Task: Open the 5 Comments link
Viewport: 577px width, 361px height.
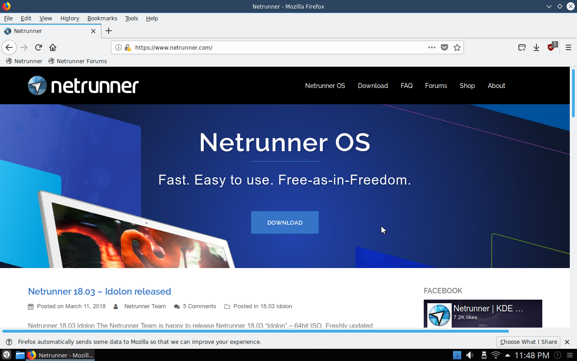Action: [x=199, y=306]
